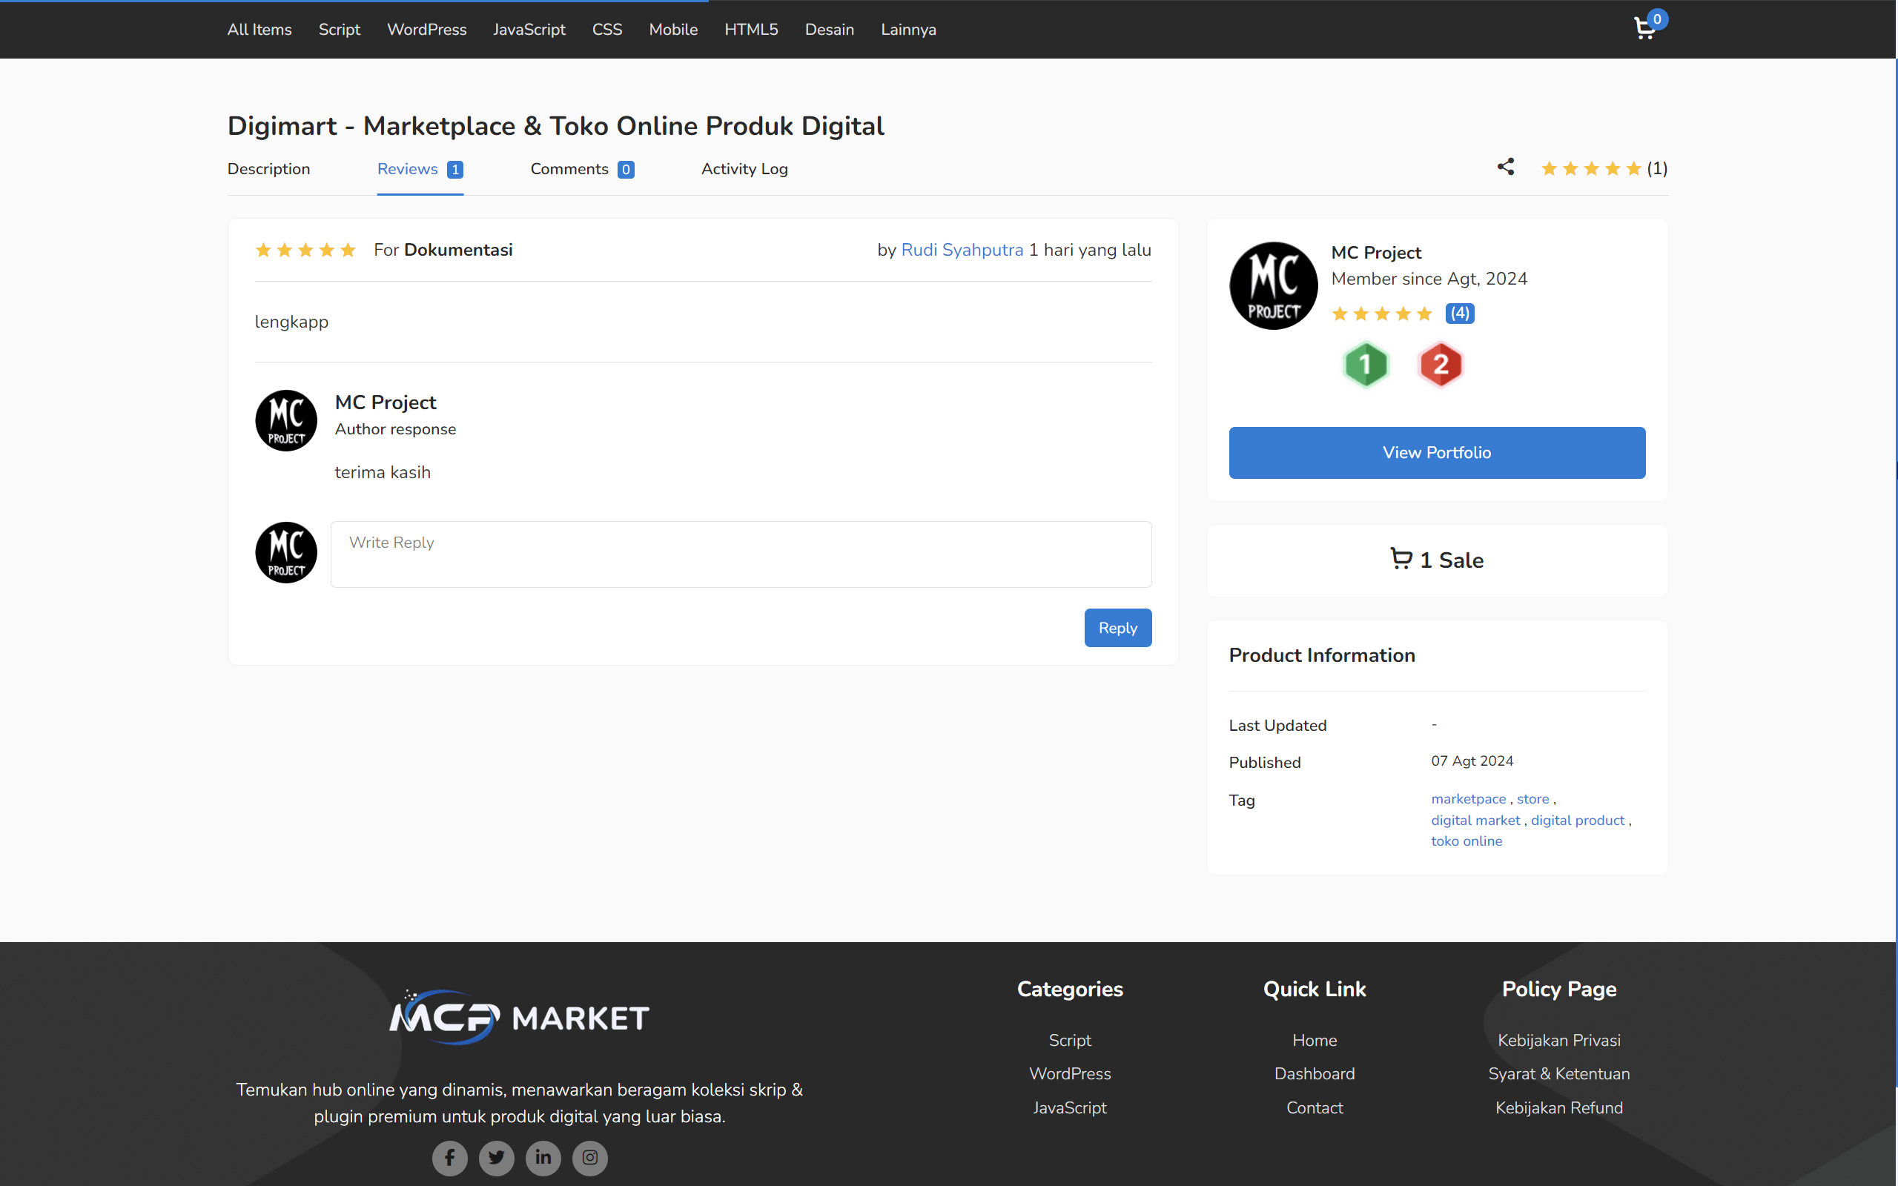1898x1186 pixels.
Task: Click the cart icon beside 1 Sale
Action: pyautogui.click(x=1401, y=558)
